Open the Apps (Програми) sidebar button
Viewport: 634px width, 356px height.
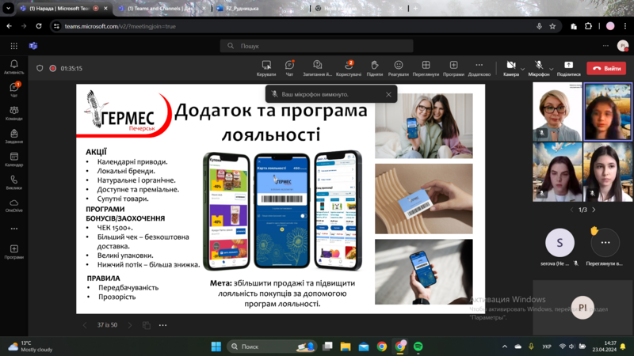pyautogui.click(x=13, y=252)
